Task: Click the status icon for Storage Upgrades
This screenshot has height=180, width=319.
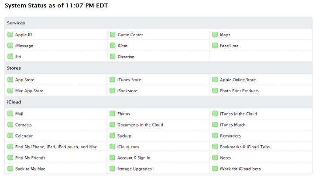Action: pos(112,169)
